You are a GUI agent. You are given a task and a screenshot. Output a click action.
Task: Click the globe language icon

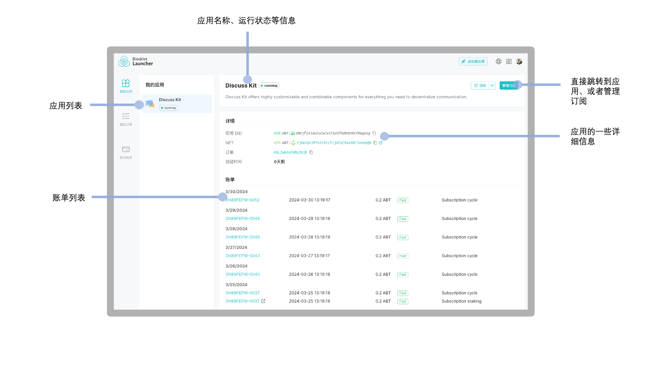[x=498, y=61]
